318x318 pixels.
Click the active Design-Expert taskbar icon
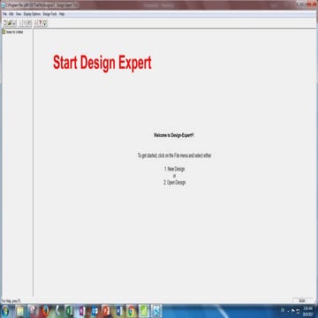[157, 311]
